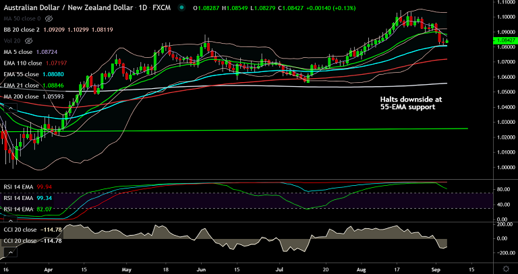Click the 1.06000 price axis label
Screen dimensions: 518x274
point(507,77)
